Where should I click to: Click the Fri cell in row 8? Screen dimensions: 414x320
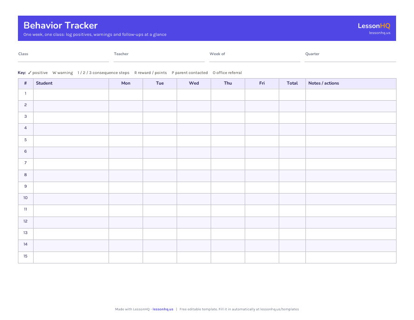262,176
